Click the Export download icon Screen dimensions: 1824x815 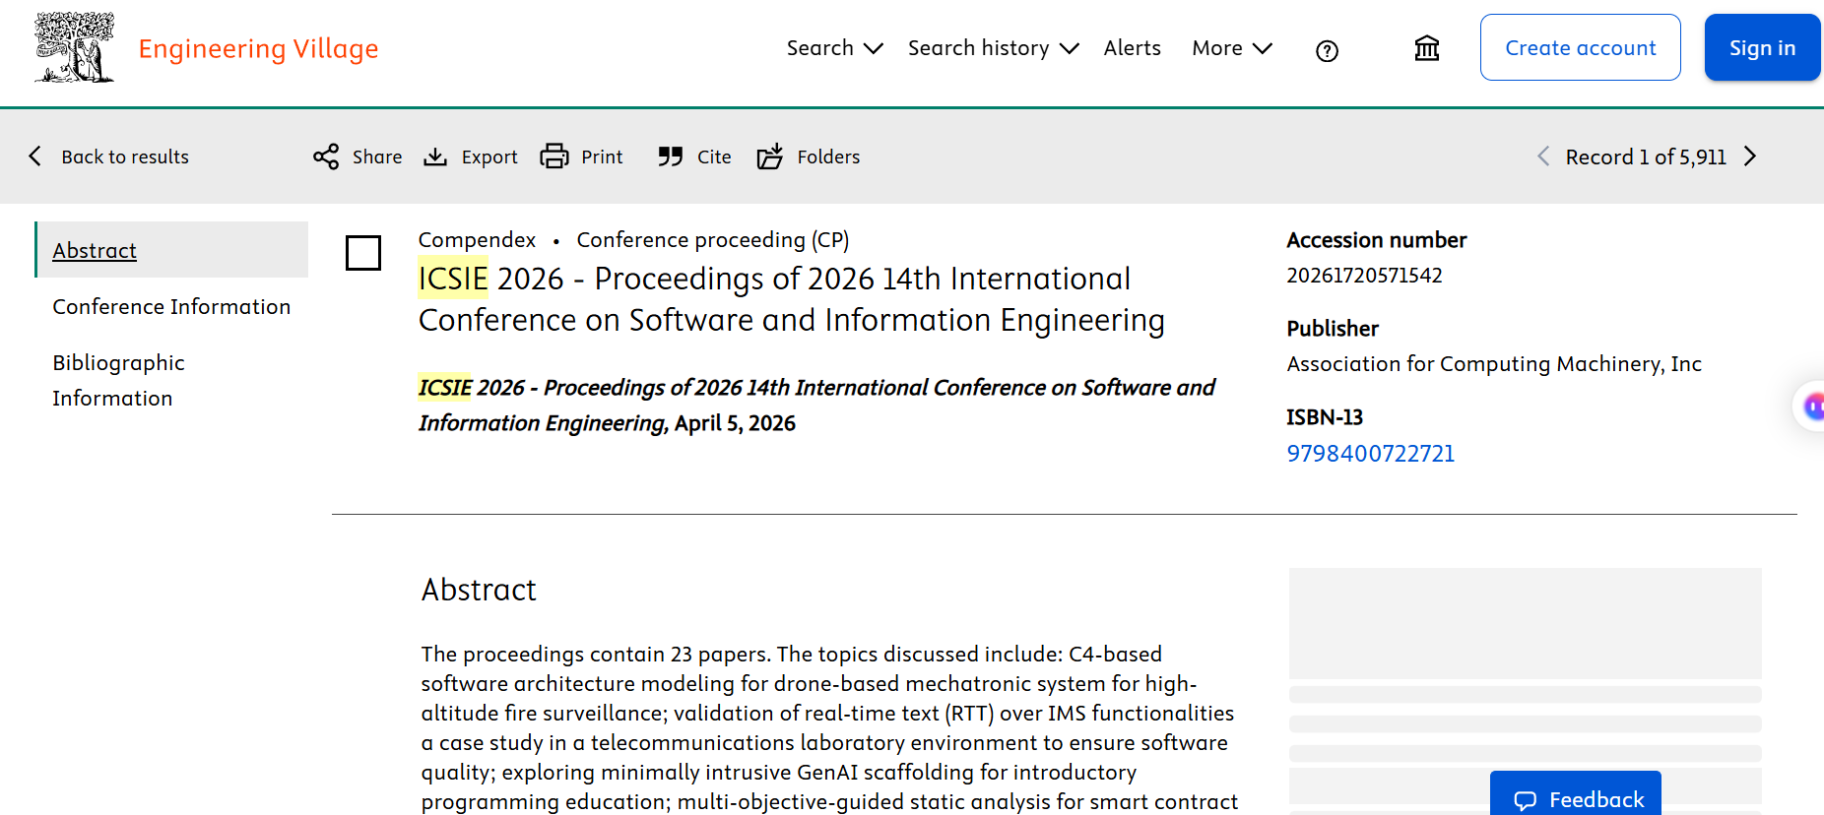[435, 157]
